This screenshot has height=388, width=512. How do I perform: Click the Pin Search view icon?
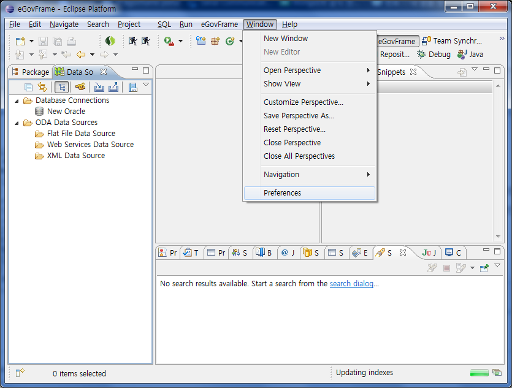point(484,268)
